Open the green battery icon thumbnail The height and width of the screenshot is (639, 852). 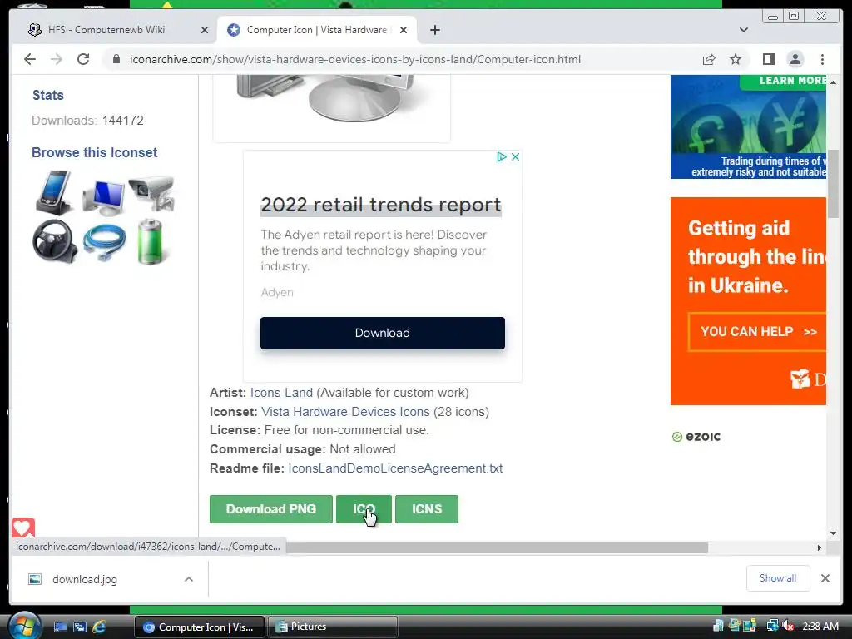pyautogui.click(x=150, y=241)
